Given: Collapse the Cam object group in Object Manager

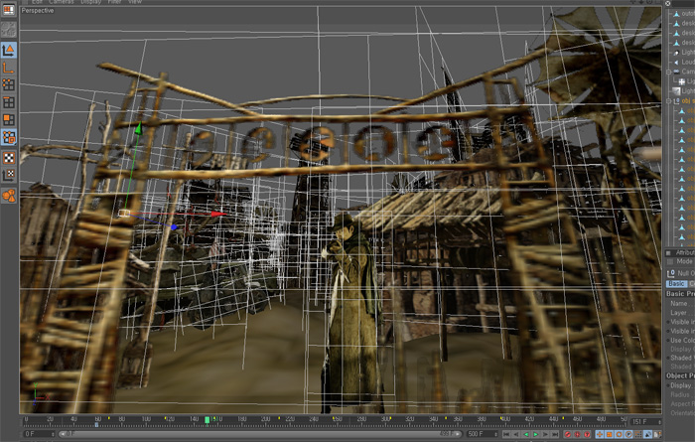Looking at the screenshot, I should [x=669, y=72].
